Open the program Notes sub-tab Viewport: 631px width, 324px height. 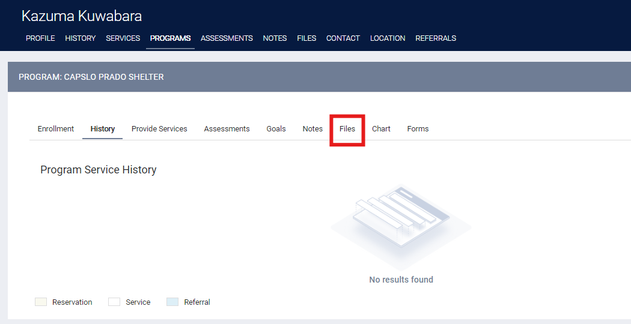[x=312, y=128]
